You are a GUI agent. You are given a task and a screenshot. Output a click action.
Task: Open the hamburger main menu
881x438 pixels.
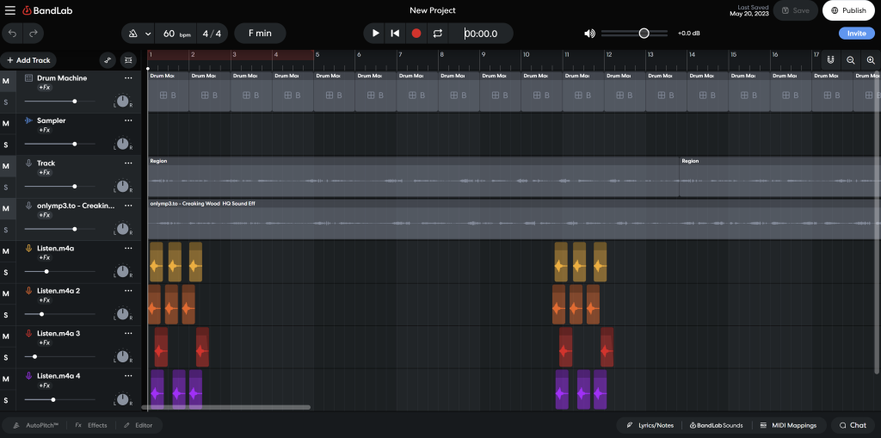pos(10,10)
